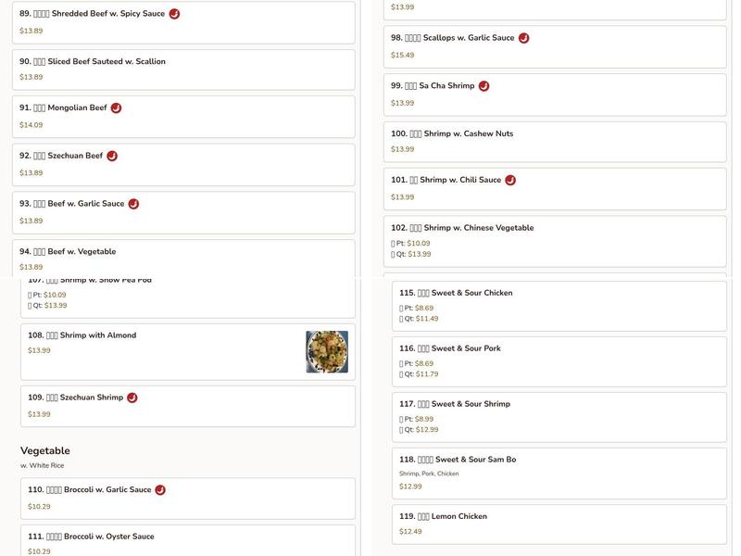Click spicy icon beside Szechuan Beef
741x556 pixels.
(x=112, y=156)
